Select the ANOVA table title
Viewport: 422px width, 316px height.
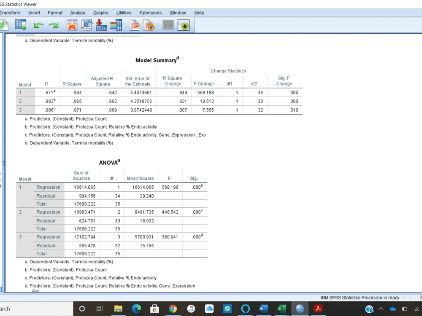click(x=110, y=162)
